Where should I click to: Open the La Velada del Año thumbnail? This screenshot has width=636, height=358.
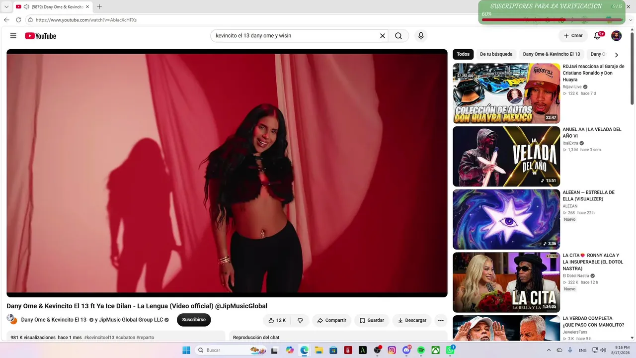[x=506, y=157]
